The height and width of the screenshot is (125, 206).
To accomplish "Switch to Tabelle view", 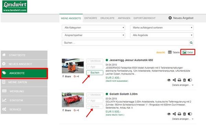I will click(x=174, y=52).
